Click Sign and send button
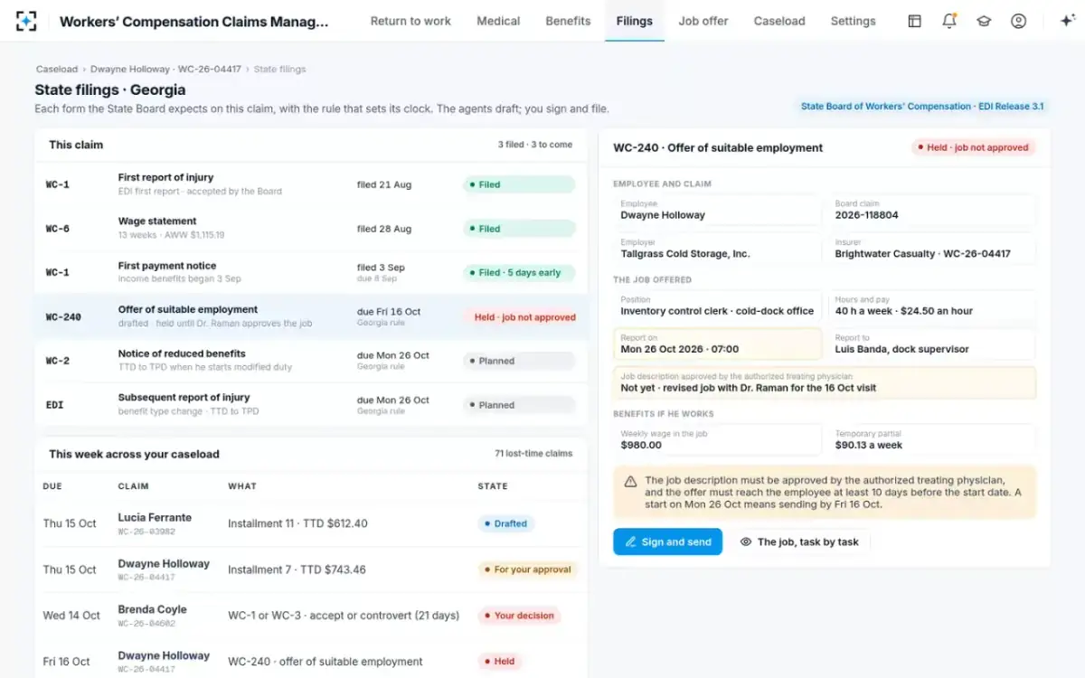The image size is (1085, 678). (667, 541)
